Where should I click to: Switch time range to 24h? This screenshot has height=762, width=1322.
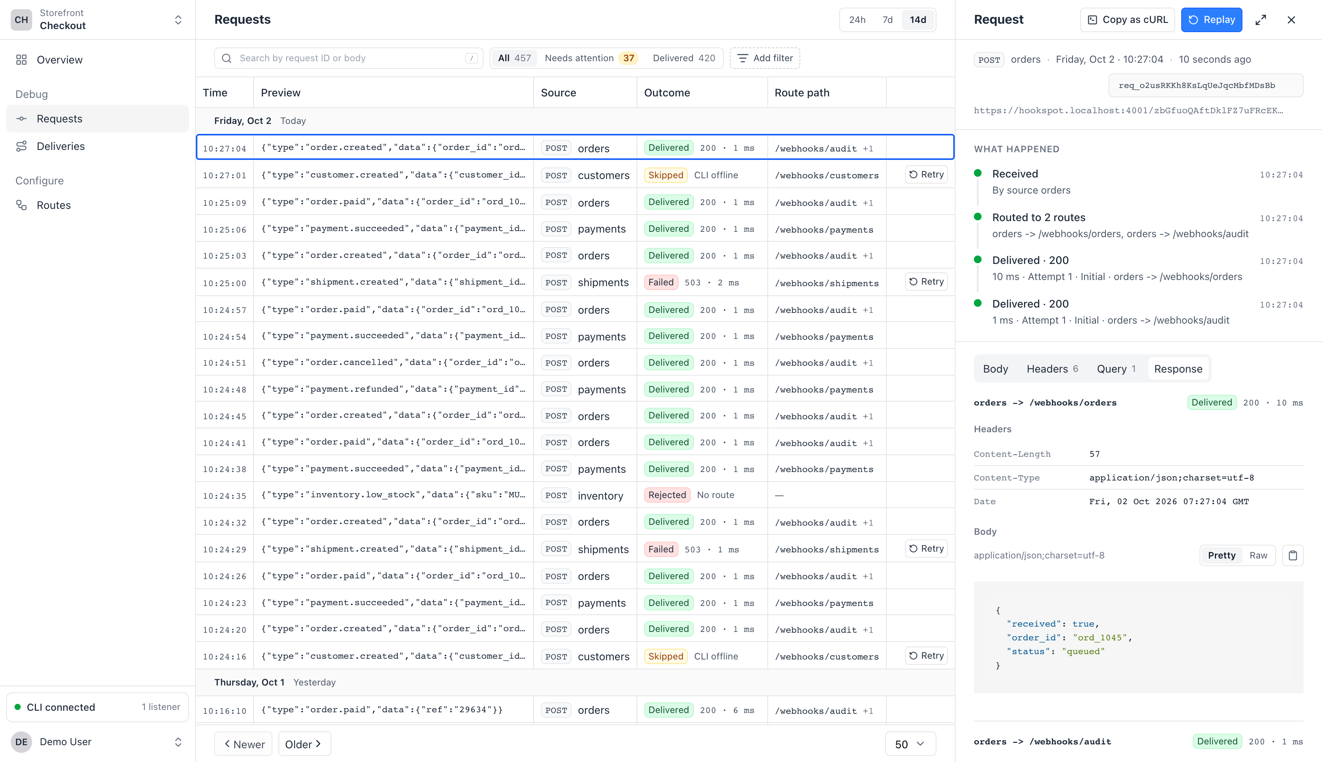[x=857, y=20]
